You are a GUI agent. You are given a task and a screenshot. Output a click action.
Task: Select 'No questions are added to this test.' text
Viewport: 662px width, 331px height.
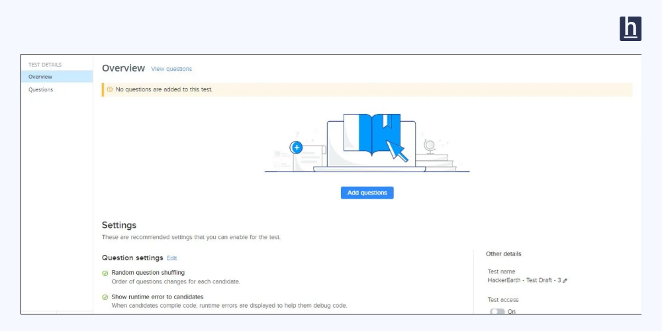(x=164, y=89)
